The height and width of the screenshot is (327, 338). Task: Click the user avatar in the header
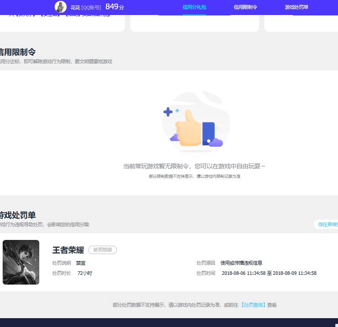60,7
